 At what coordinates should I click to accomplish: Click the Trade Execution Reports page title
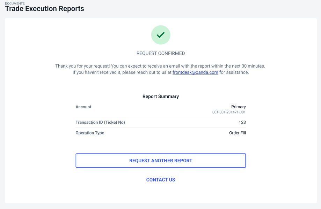44,9
